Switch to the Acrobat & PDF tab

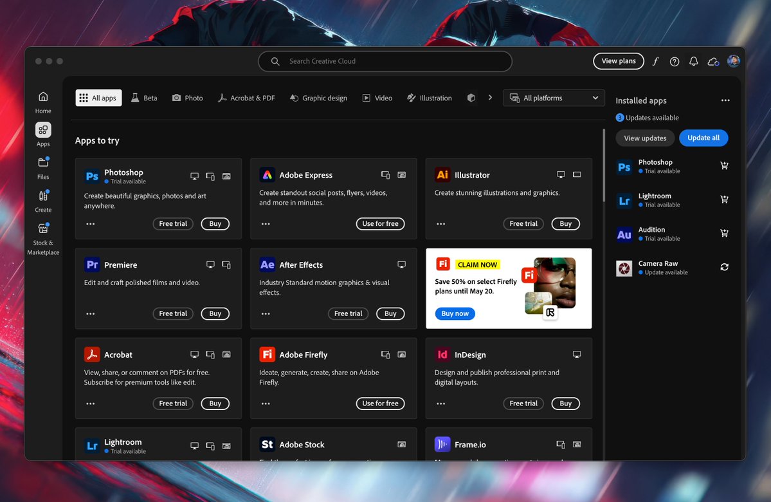pyautogui.click(x=246, y=98)
